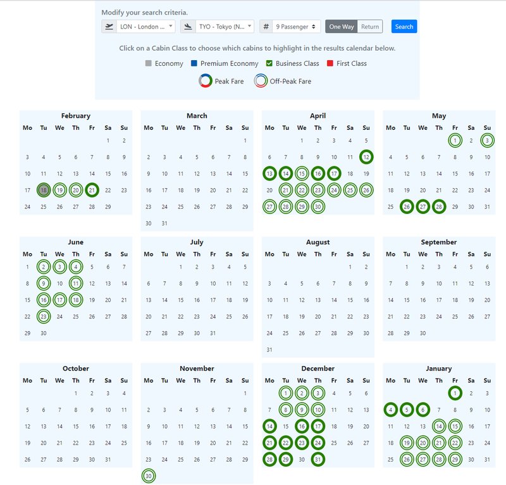Pick the circled April 12 date
506x485 pixels.
(366, 156)
